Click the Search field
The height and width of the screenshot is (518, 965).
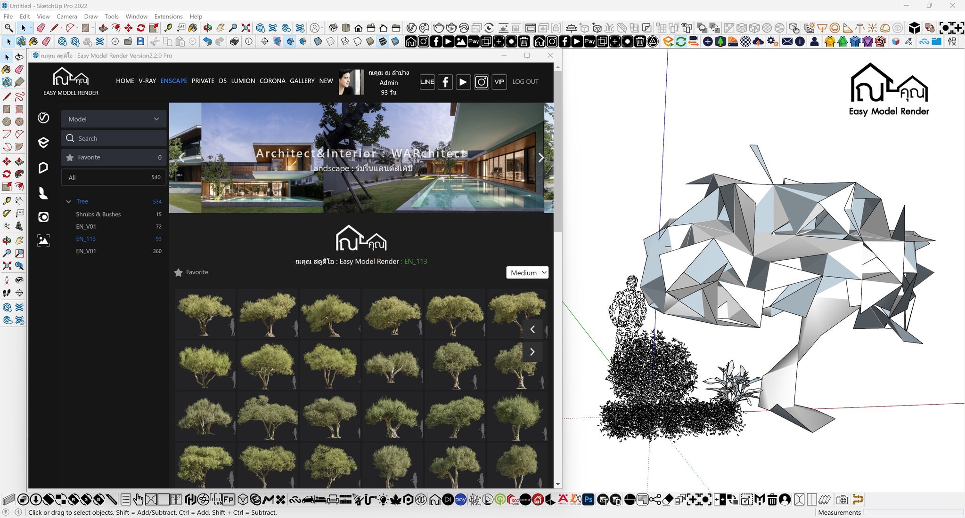click(x=114, y=138)
